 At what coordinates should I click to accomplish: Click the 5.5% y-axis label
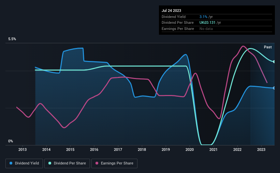12,39
